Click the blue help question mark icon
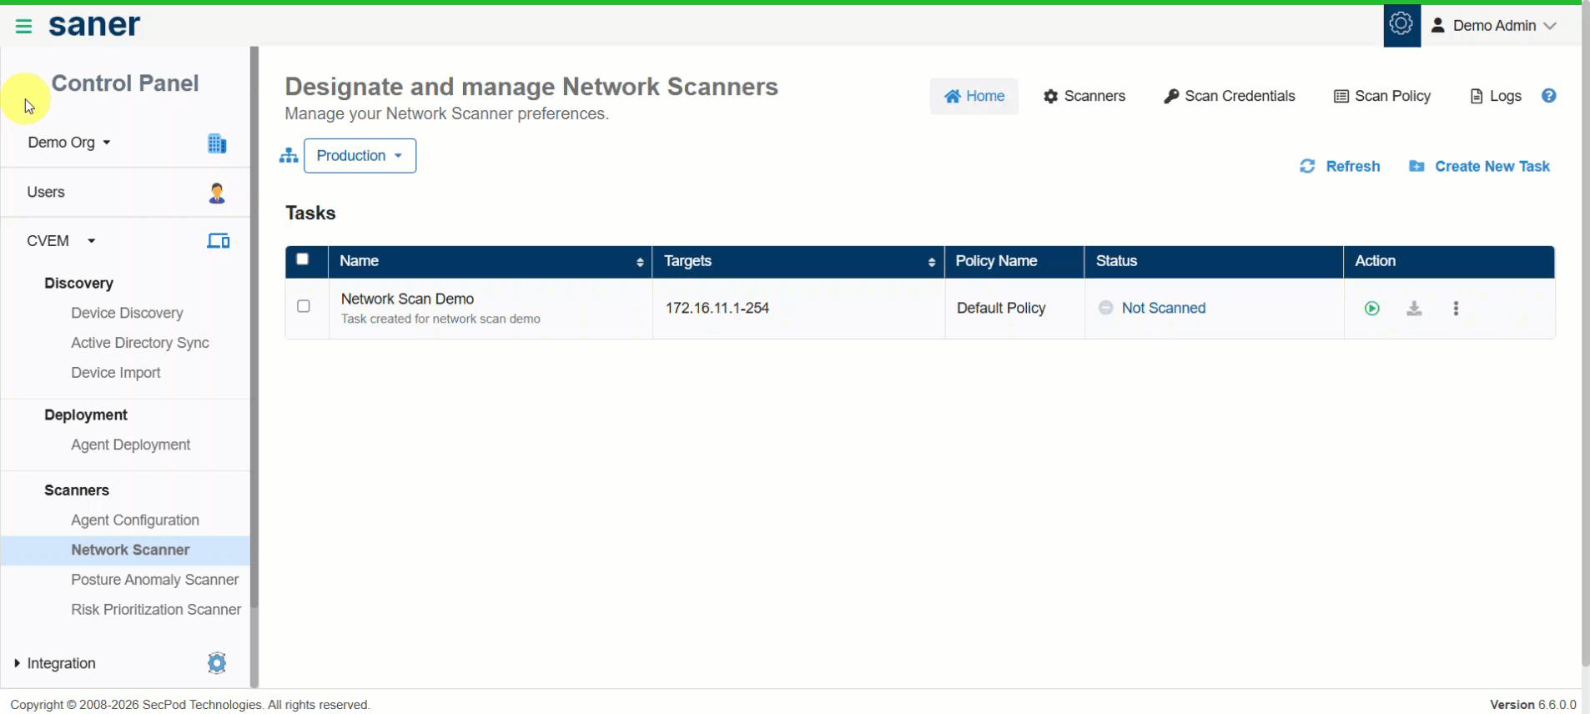 pyautogui.click(x=1549, y=96)
